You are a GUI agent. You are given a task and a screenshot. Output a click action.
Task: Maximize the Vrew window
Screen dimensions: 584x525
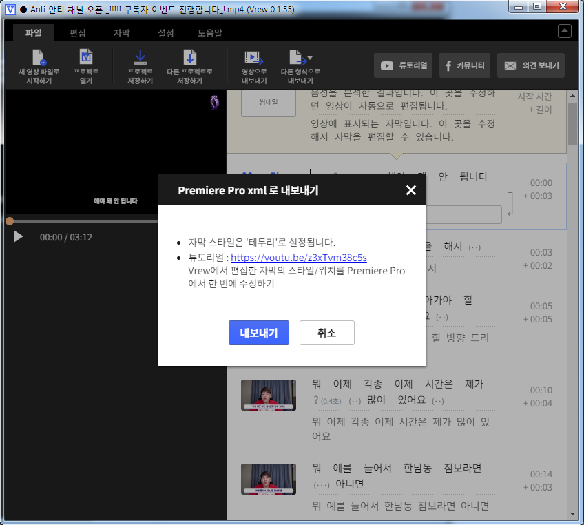tap(536, 7)
